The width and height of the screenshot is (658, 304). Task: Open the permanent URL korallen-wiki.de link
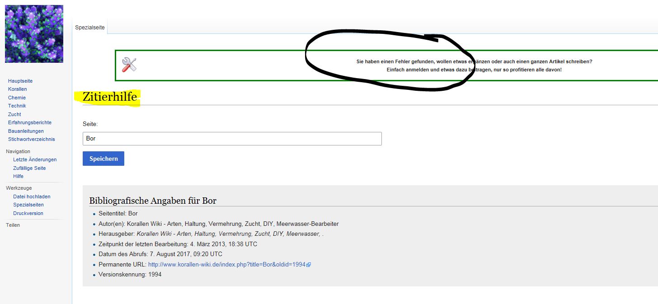coord(227,264)
